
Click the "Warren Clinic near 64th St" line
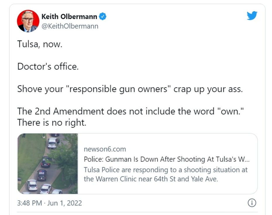151,179
